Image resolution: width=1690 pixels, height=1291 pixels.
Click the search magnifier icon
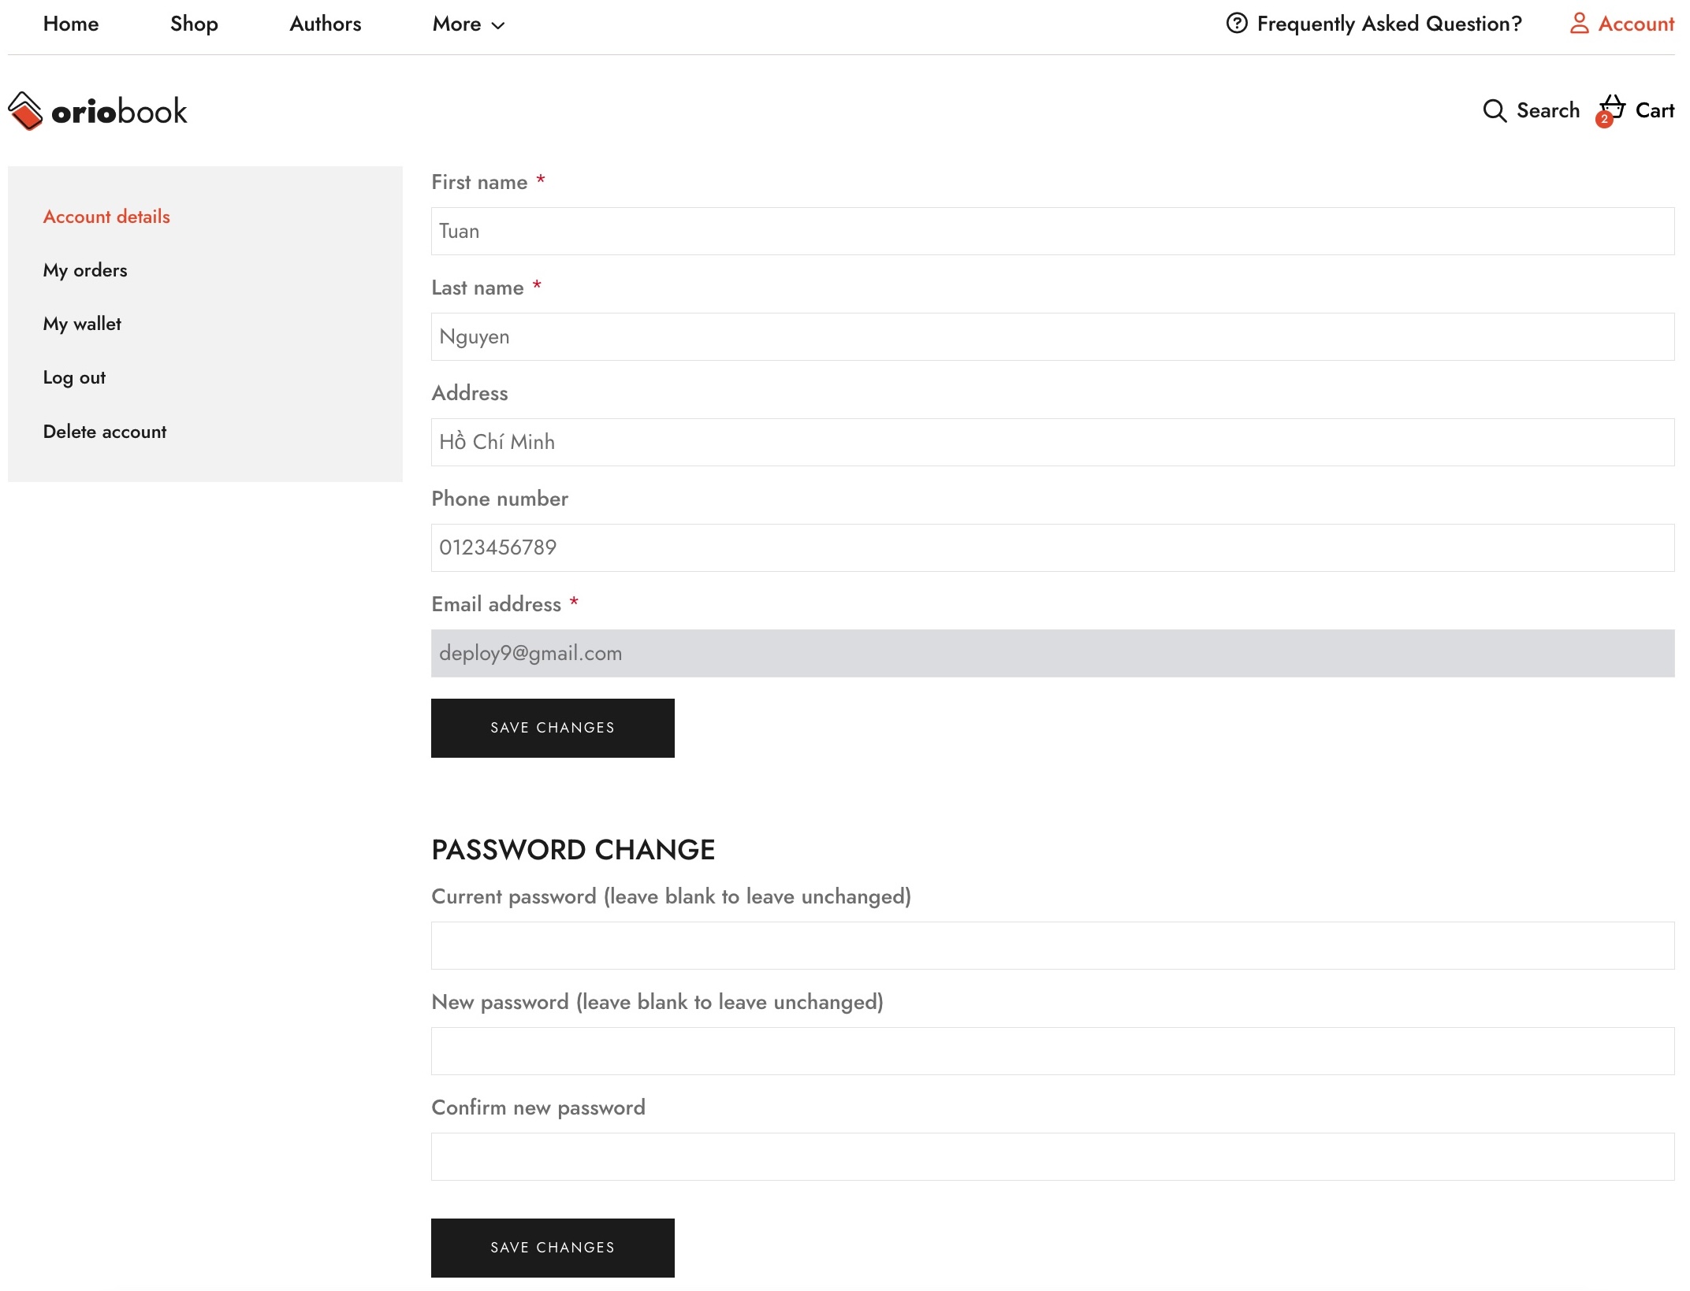pos(1494,111)
